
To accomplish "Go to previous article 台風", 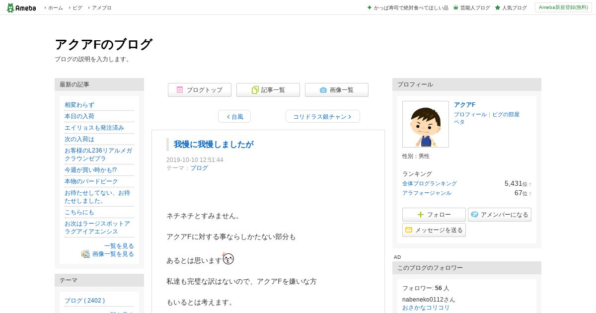I will 234,116.
